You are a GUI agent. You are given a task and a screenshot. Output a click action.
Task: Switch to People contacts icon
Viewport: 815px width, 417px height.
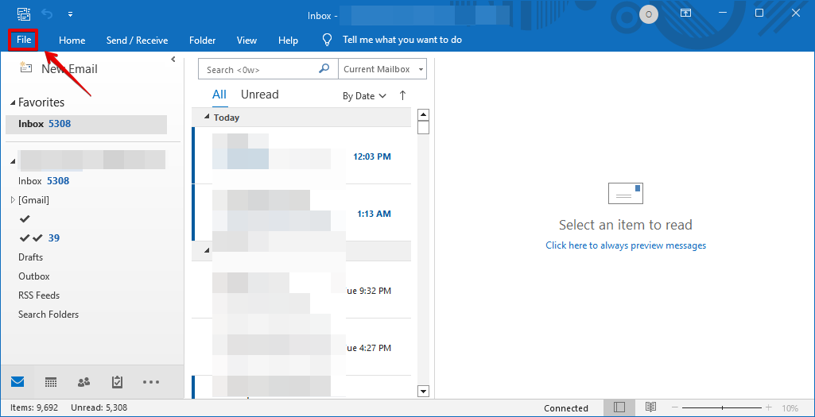click(83, 382)
